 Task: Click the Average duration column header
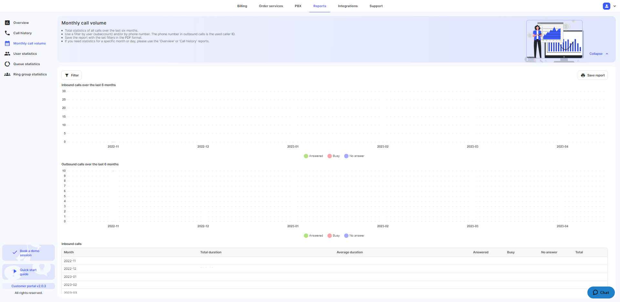tap(350, 252)
